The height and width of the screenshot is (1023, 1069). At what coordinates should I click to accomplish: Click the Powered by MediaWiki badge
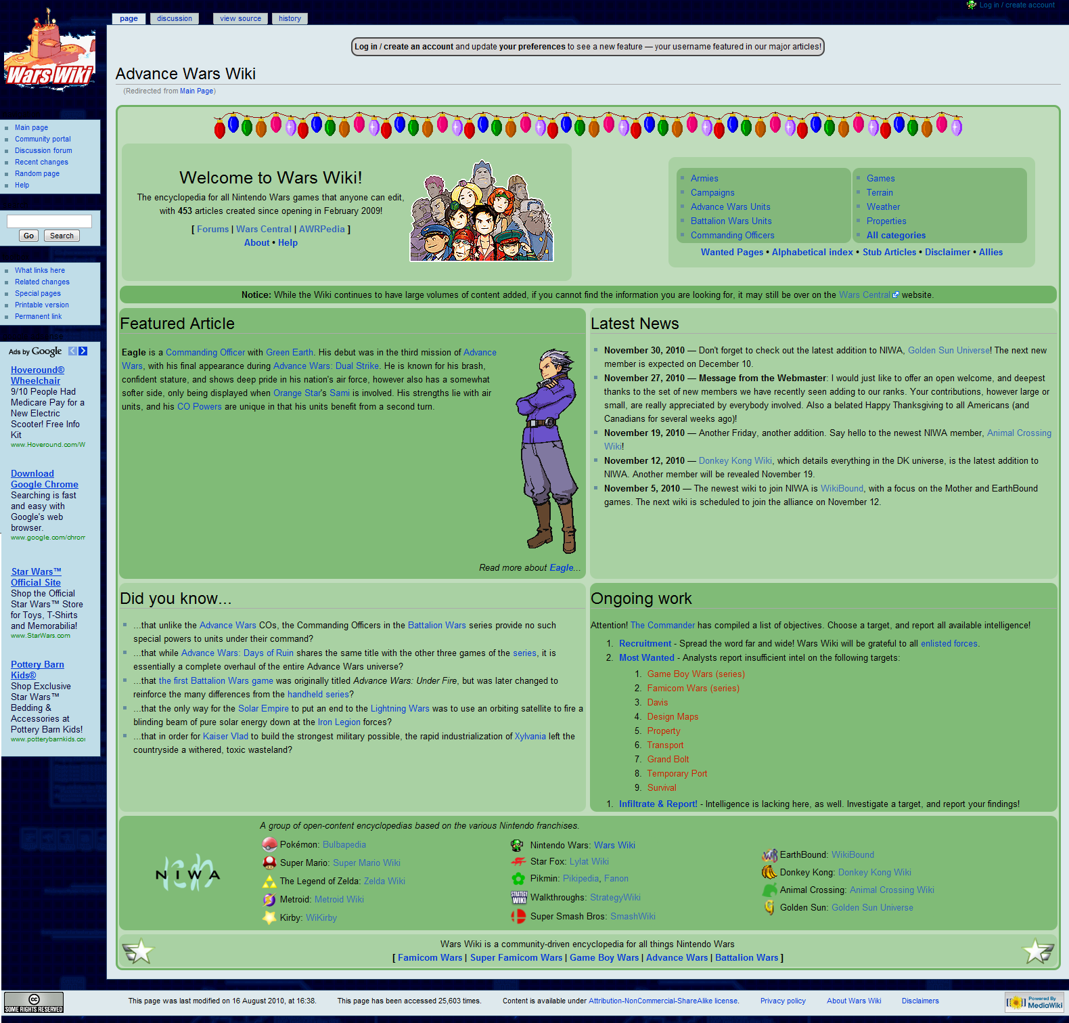tap(1034, 1002)
